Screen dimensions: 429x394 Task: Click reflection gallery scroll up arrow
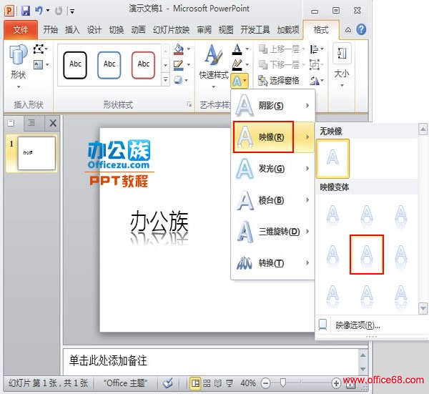coord(423,129)
